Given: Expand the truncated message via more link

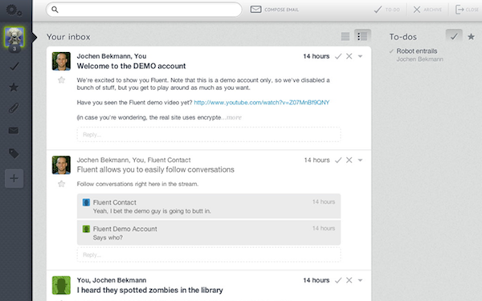Looking at the screenshot, I should point(234,118).
